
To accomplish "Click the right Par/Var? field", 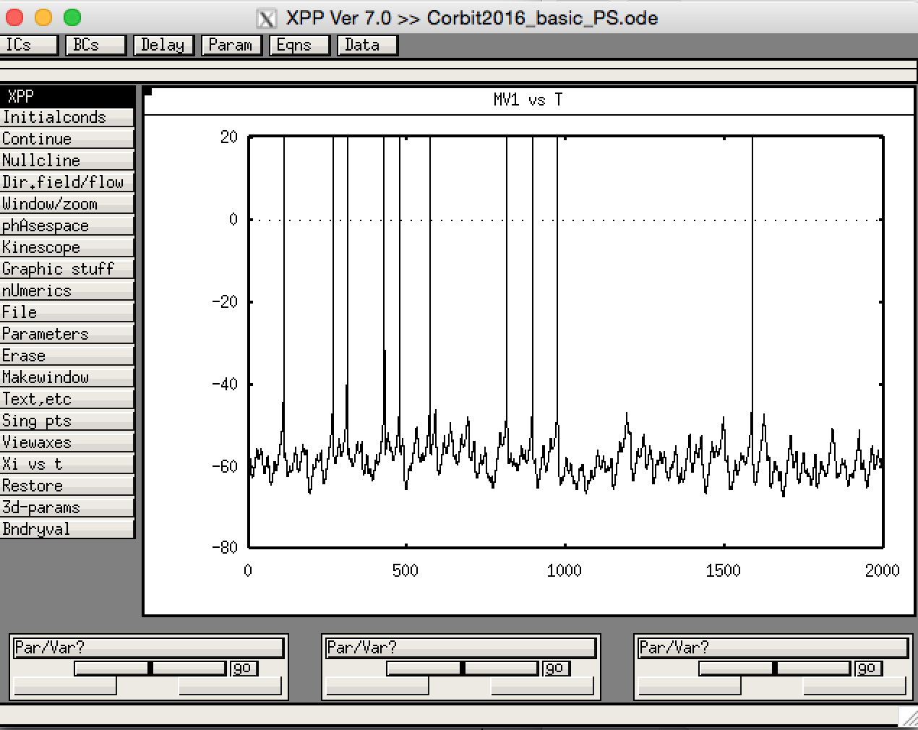I will 773,647.
